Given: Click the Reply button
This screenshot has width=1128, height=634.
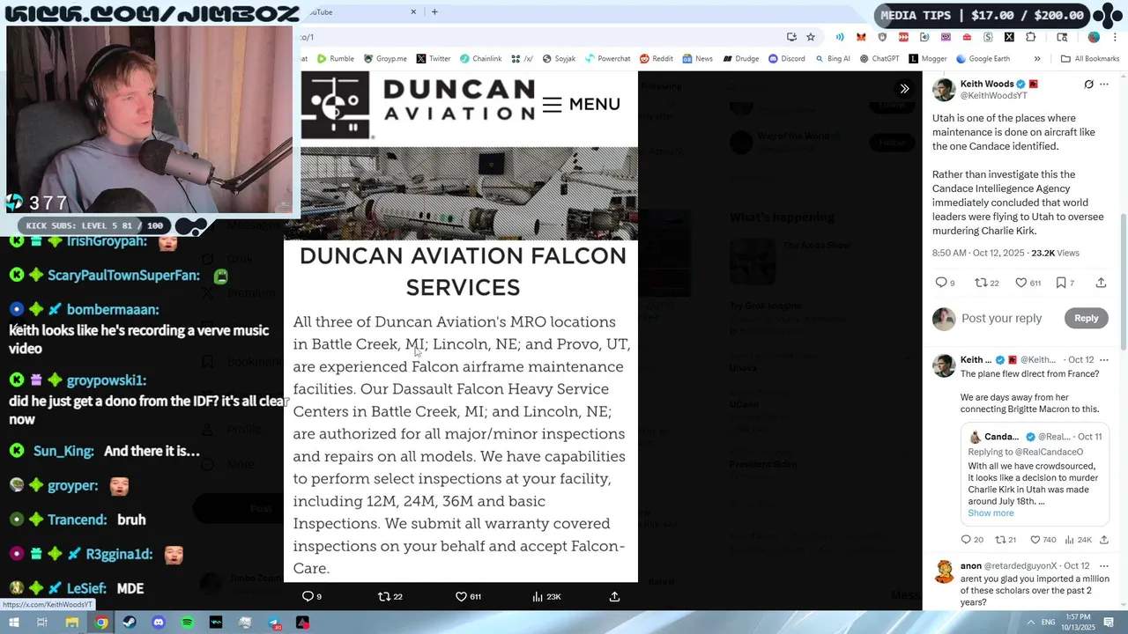Looking at the screenshot, I should click(1086, 318).
